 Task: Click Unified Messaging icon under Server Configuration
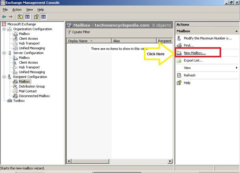(15, 72)
